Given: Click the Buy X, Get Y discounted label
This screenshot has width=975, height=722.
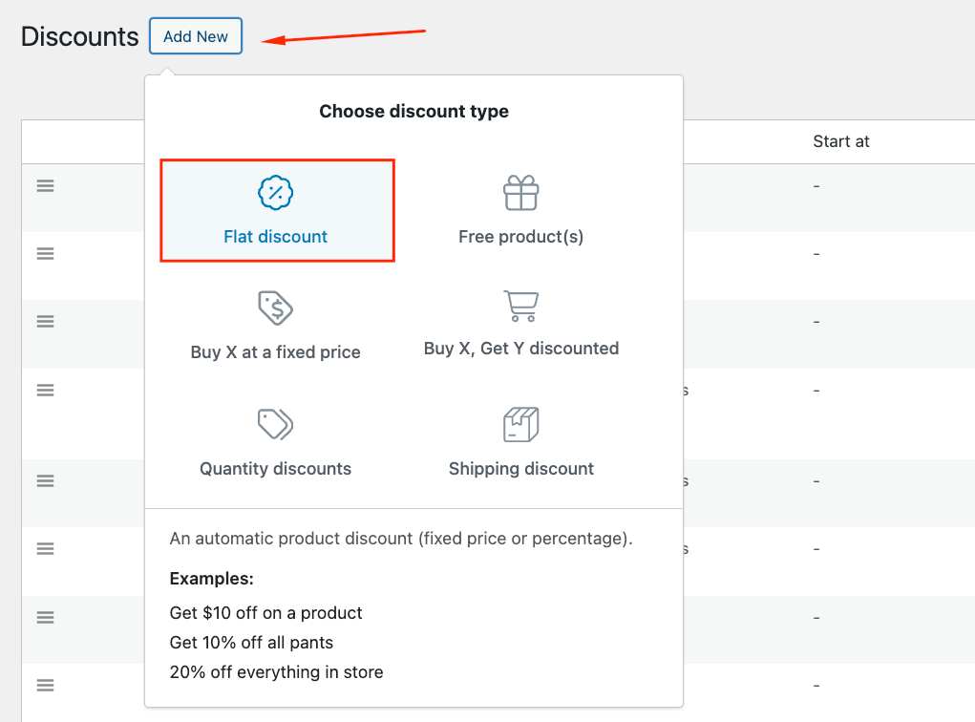Looking at the screenshot, I should click(x=520, y=348).
